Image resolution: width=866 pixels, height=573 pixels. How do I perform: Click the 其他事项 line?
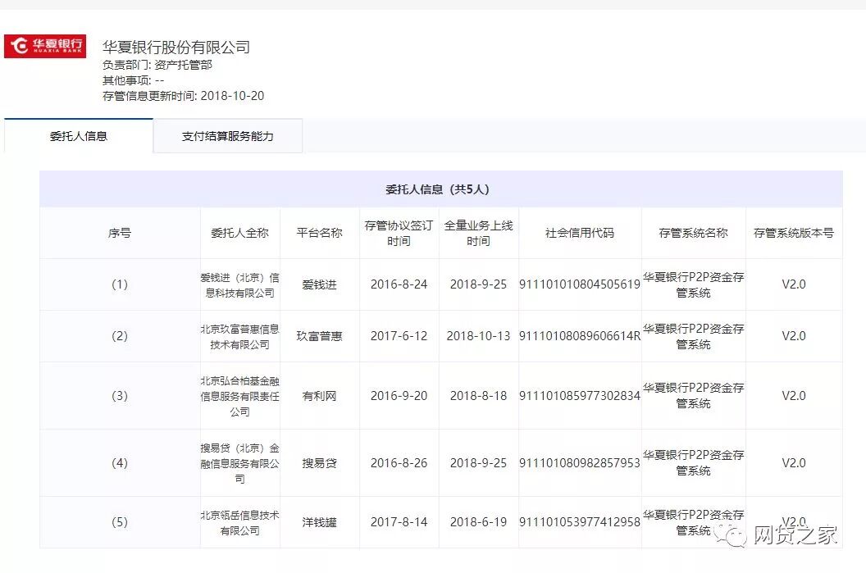click(133, 80)
